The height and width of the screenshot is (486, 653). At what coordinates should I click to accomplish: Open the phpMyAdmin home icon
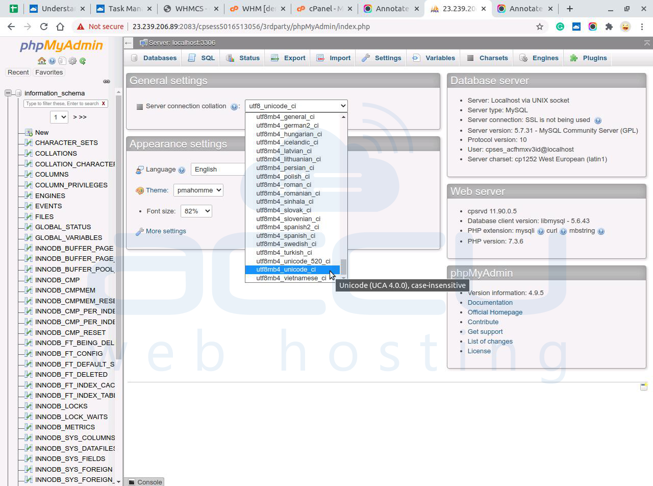pos(42,61)
